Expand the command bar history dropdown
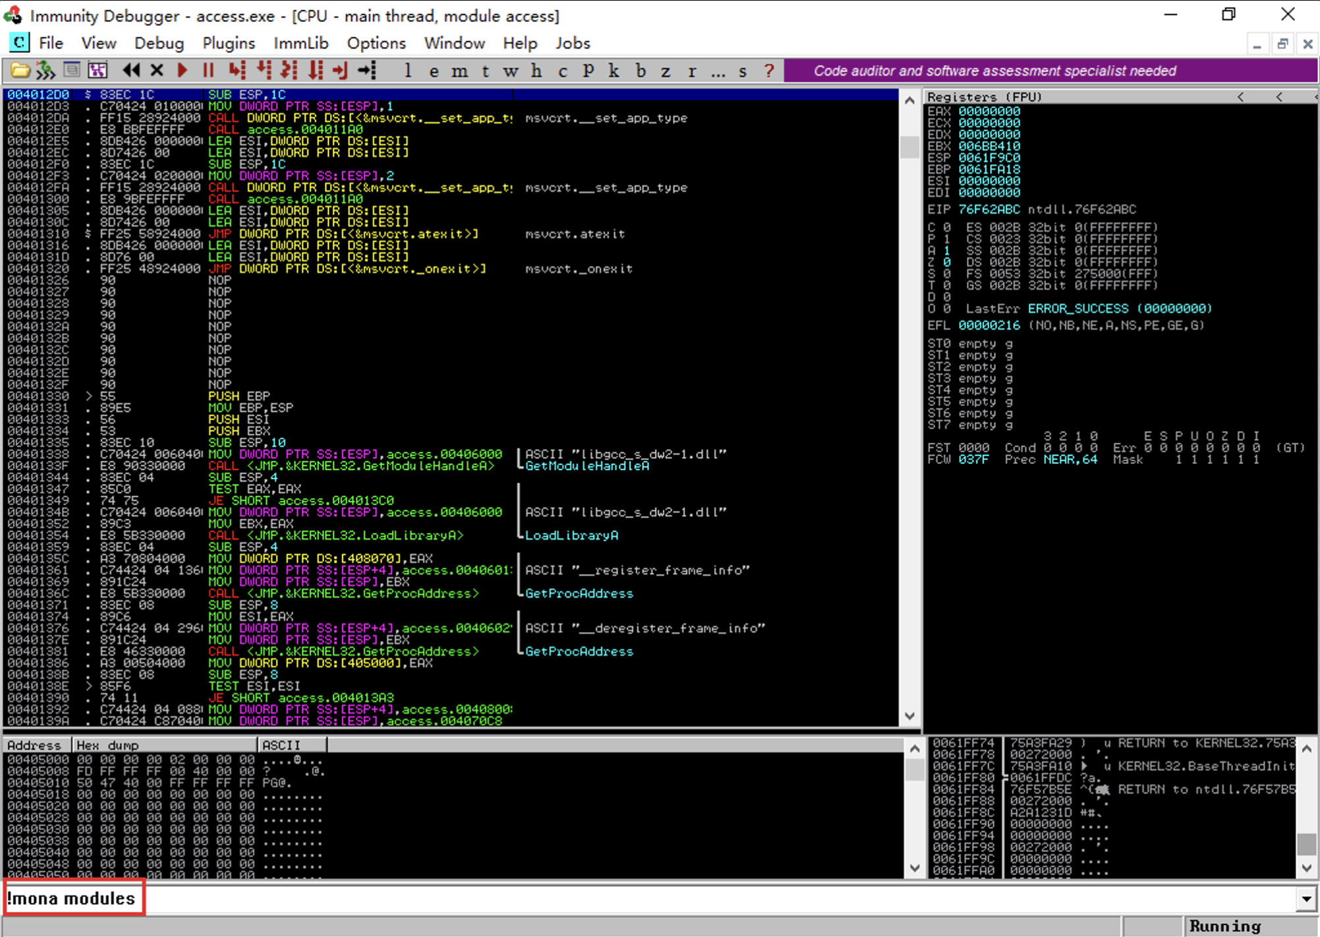Viewport: 1320px width, 937px height. pos(1306,899)
